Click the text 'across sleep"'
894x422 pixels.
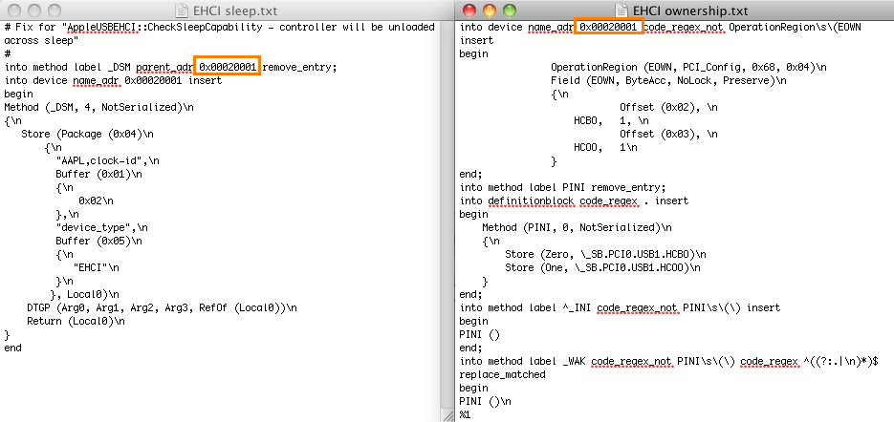pyautogui.click(x=41, y=40)
